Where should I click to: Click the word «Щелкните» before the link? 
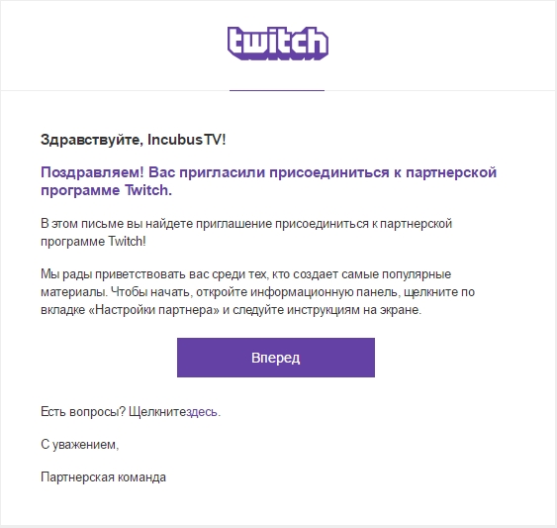[157, 412]
